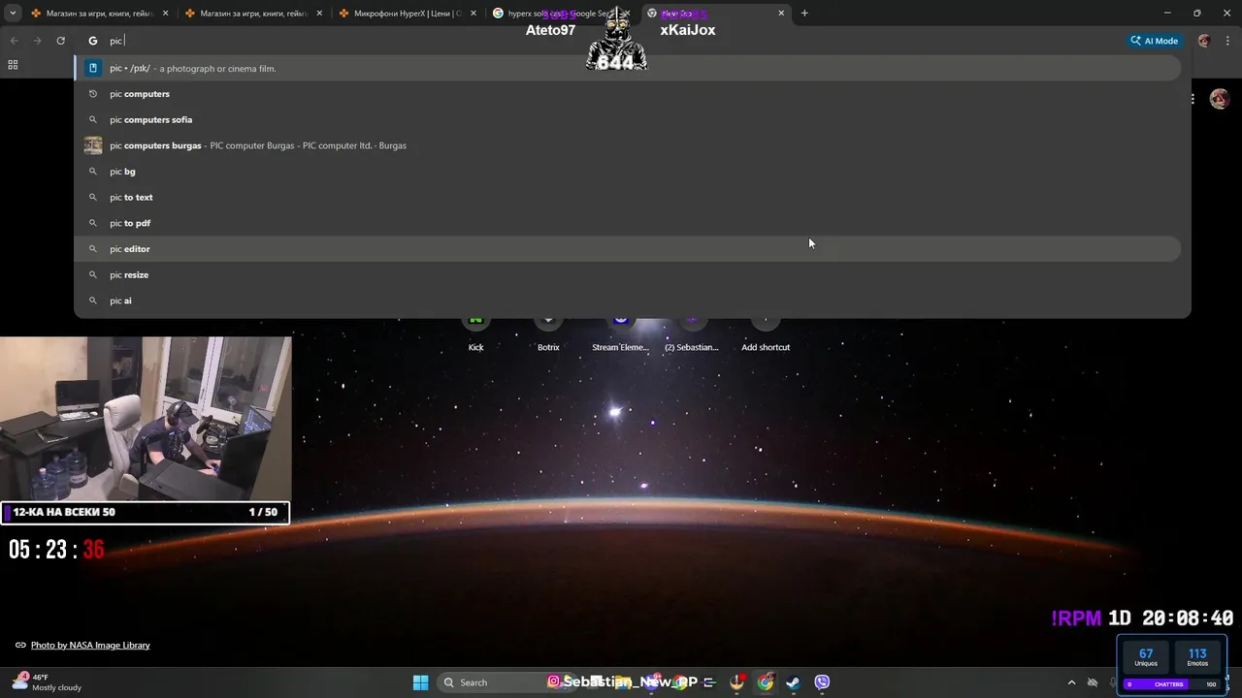Open Chrome from the taskbar
Viewport: 1242px width, 698px height.
(766, 682)
